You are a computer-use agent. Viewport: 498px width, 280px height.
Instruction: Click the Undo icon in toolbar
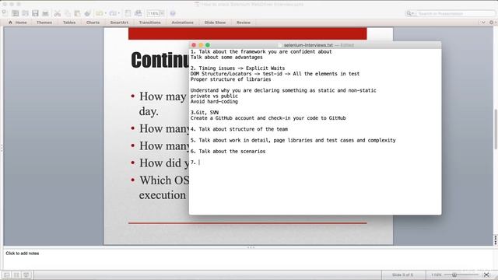(100, 13)
